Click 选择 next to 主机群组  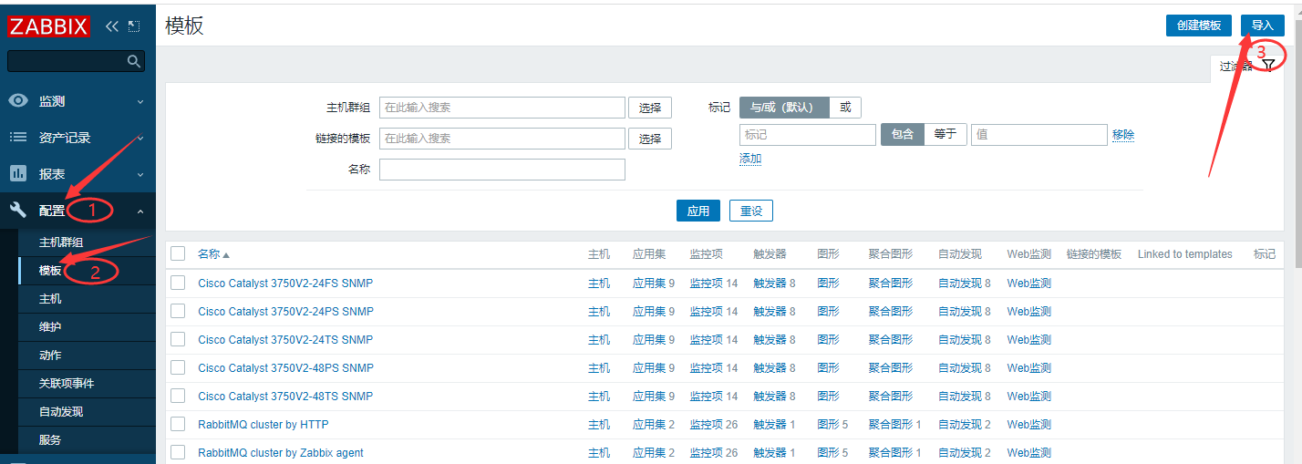click(x=650, y=108)
